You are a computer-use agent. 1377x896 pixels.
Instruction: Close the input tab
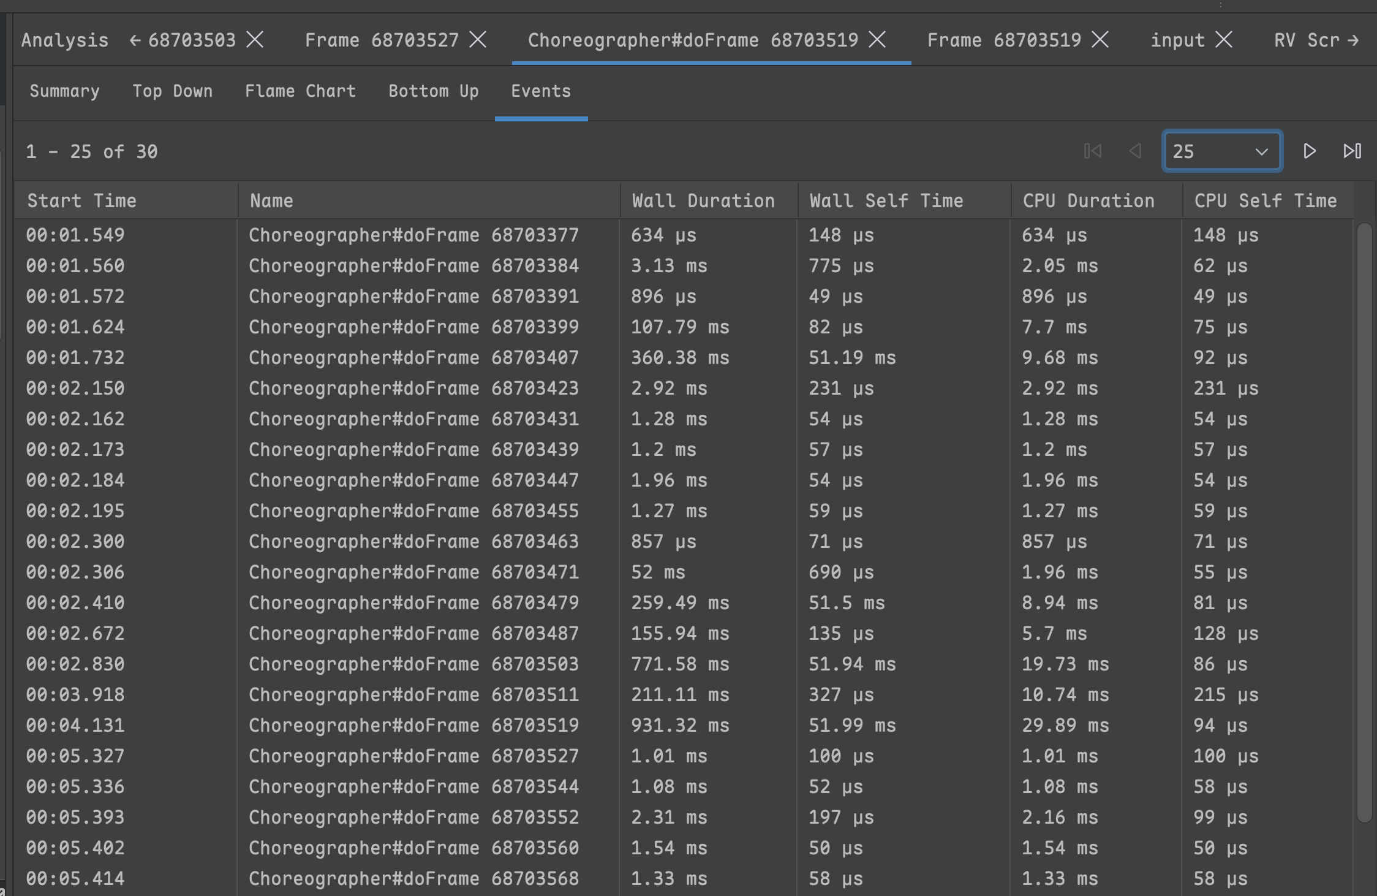tap(1223, 40)
